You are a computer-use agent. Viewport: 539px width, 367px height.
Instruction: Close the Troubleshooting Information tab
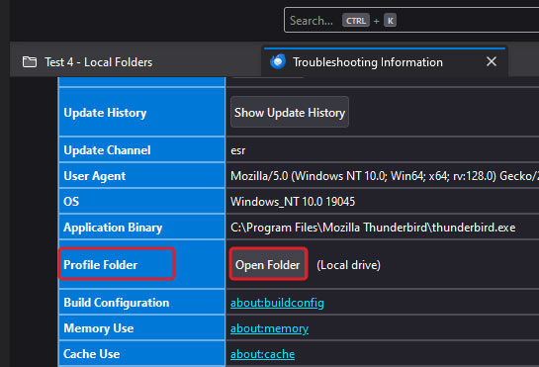pyautogui.click(x=492, y=61)
